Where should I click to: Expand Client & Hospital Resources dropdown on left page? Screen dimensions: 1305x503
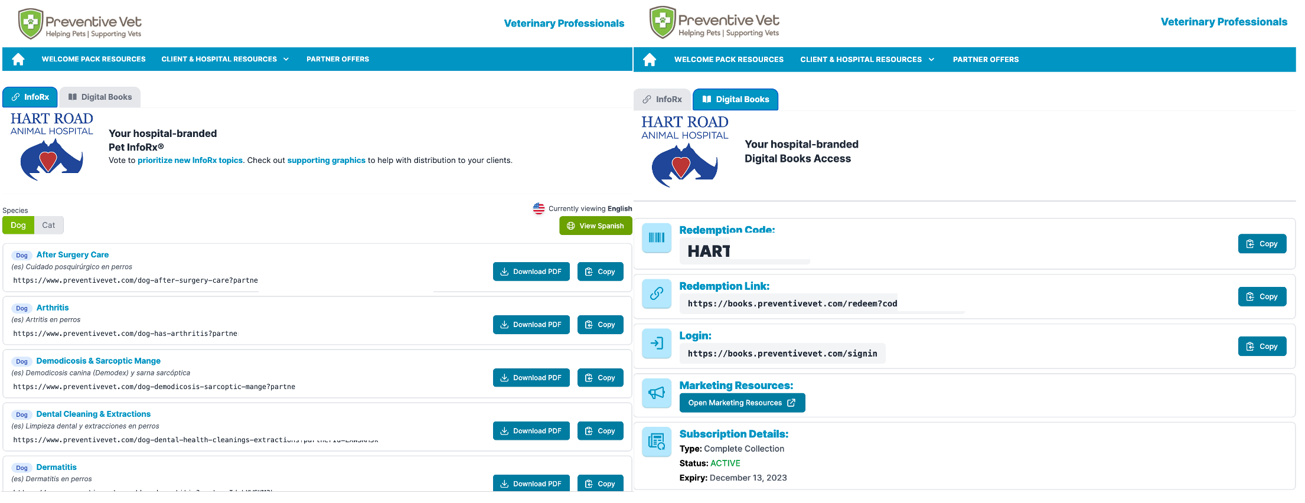(225, 59)
